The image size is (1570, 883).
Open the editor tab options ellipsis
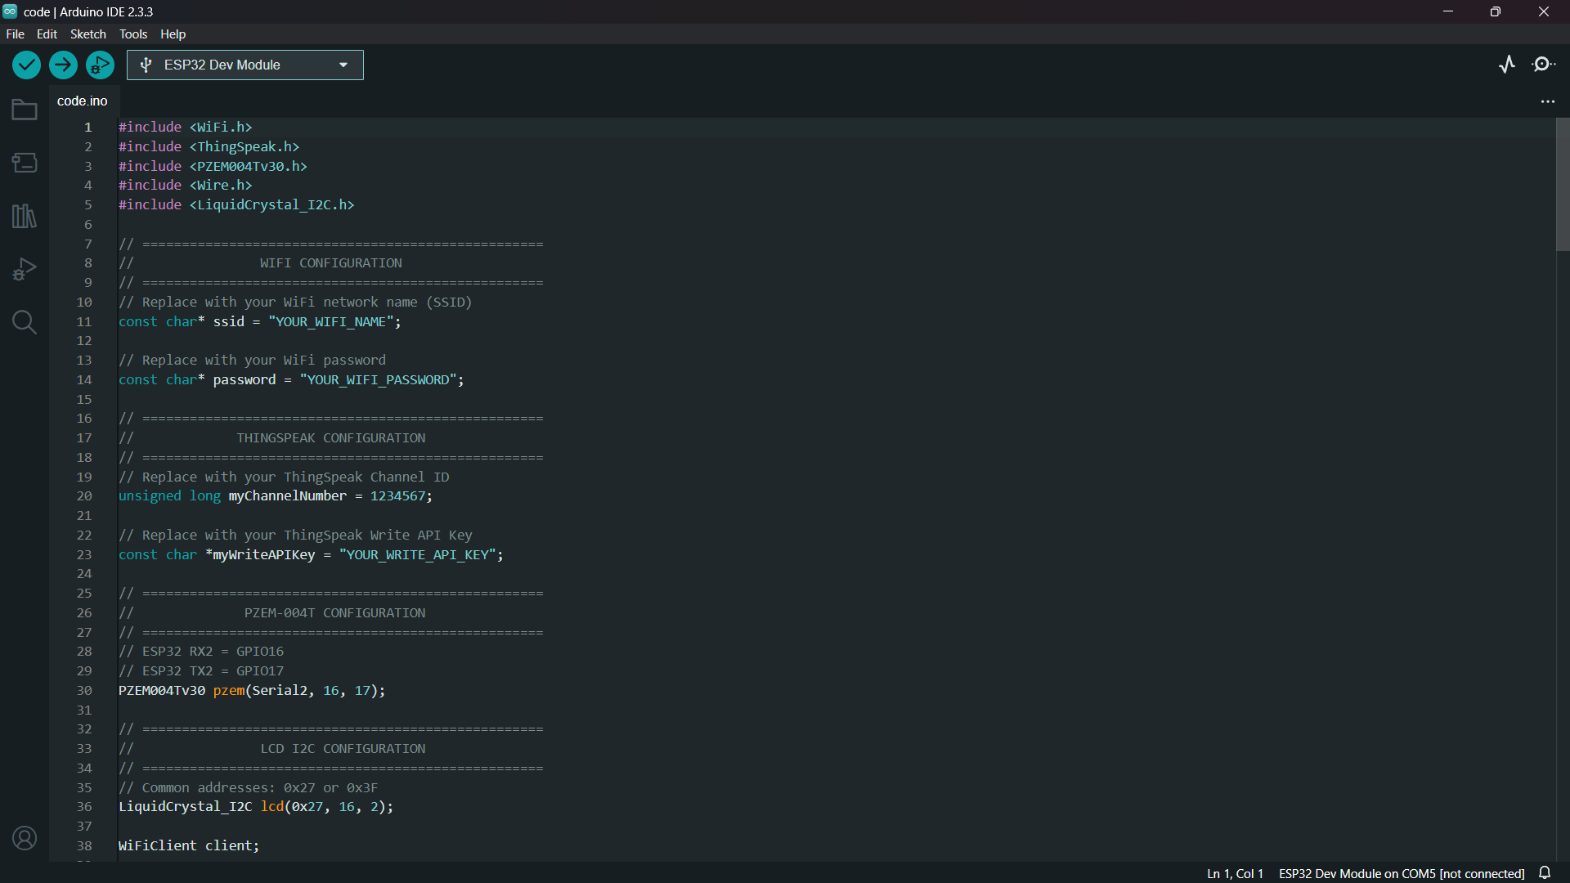click(1548, 101)
